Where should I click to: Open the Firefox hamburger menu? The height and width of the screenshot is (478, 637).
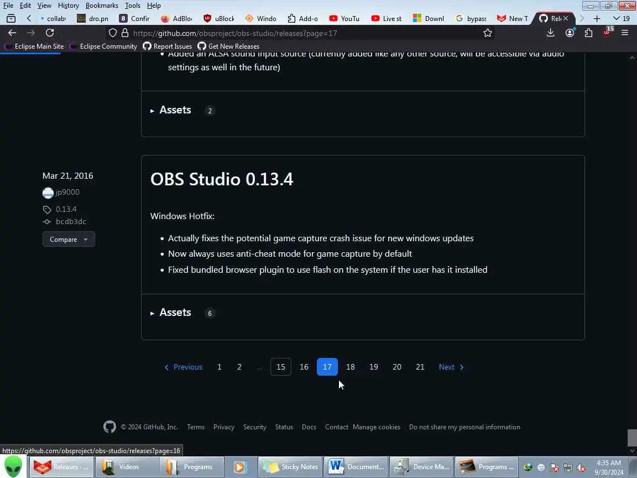[x=625, y=33]
